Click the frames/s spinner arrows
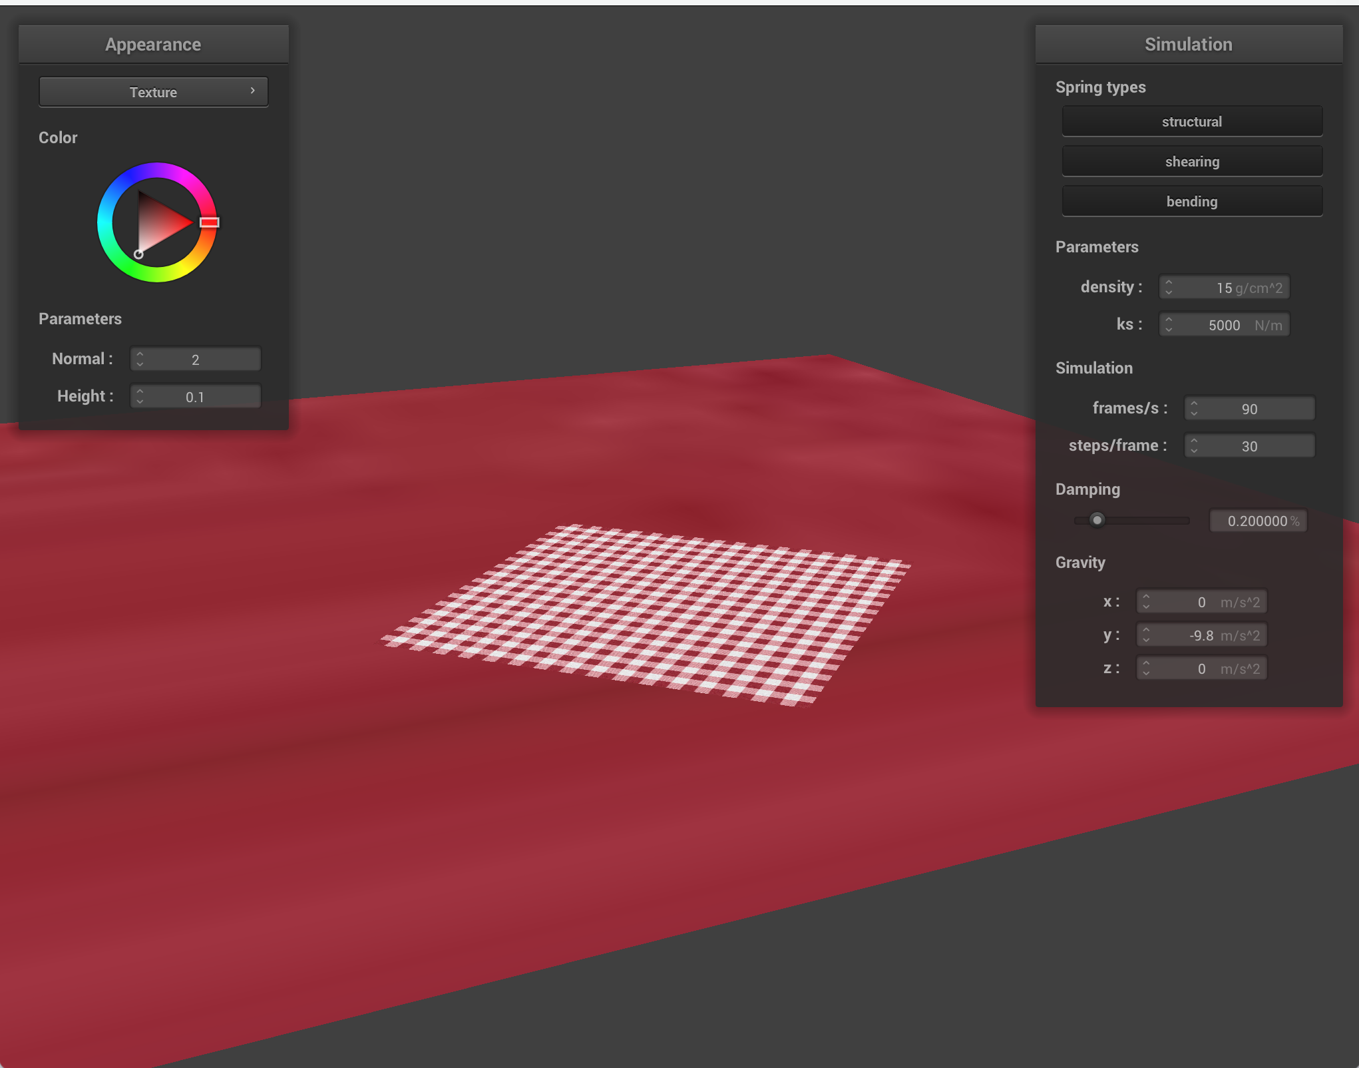Image resolution: width=1359 pixels, height=1068 pixels. [1194, 409]
